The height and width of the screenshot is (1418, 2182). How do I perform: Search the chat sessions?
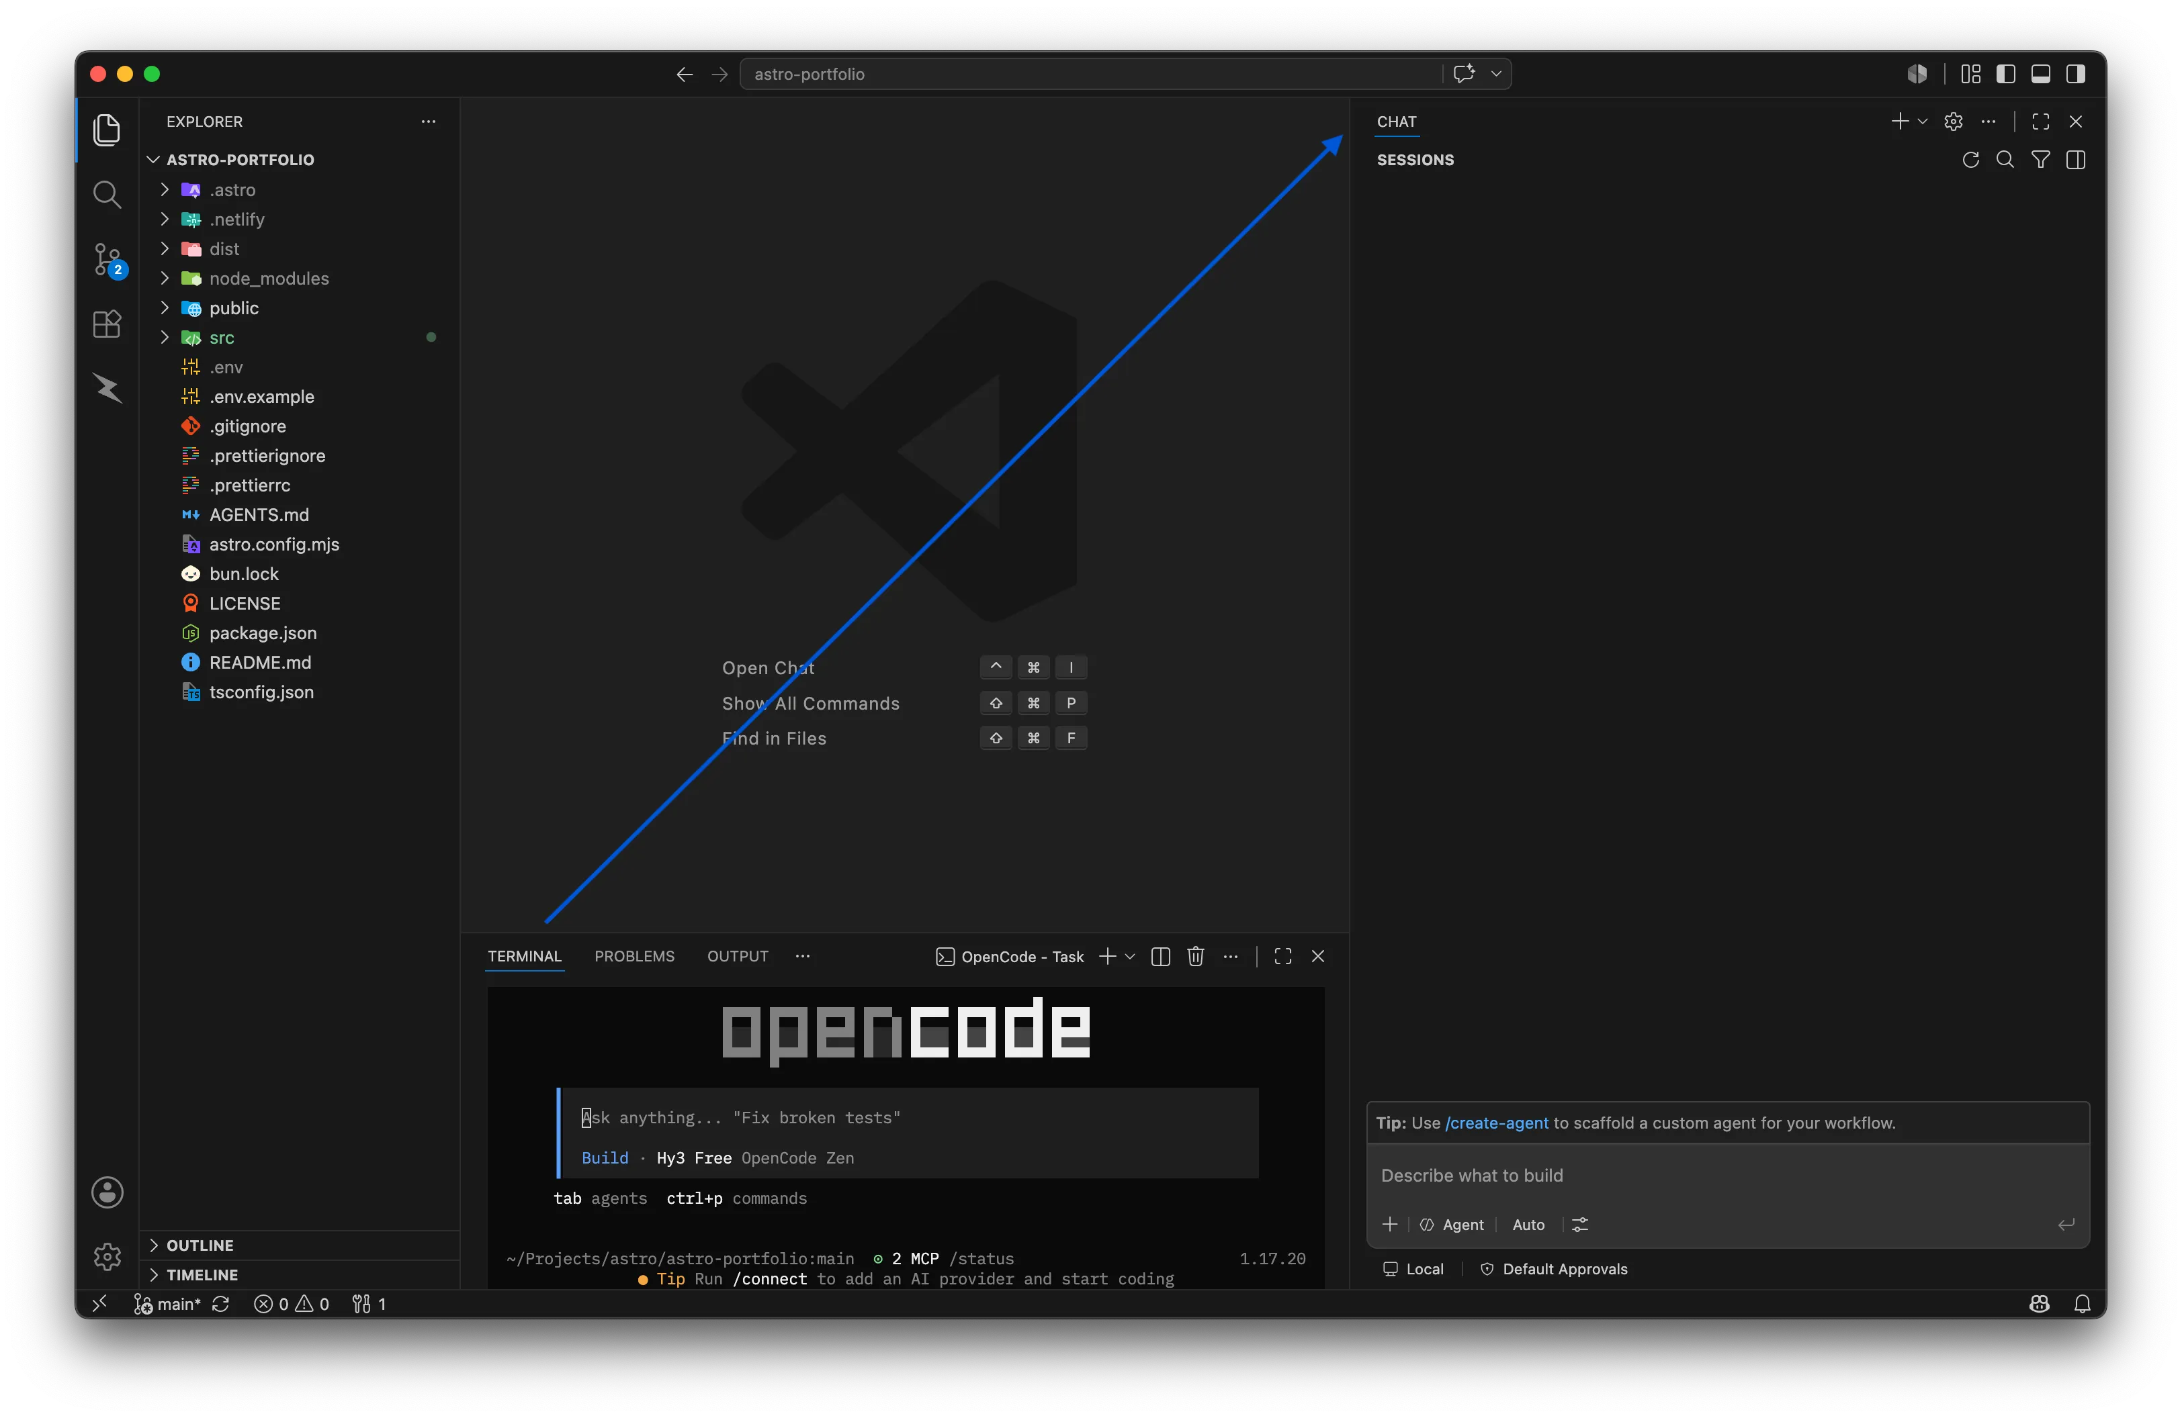pyautogui.click(x=2005, y=159)
